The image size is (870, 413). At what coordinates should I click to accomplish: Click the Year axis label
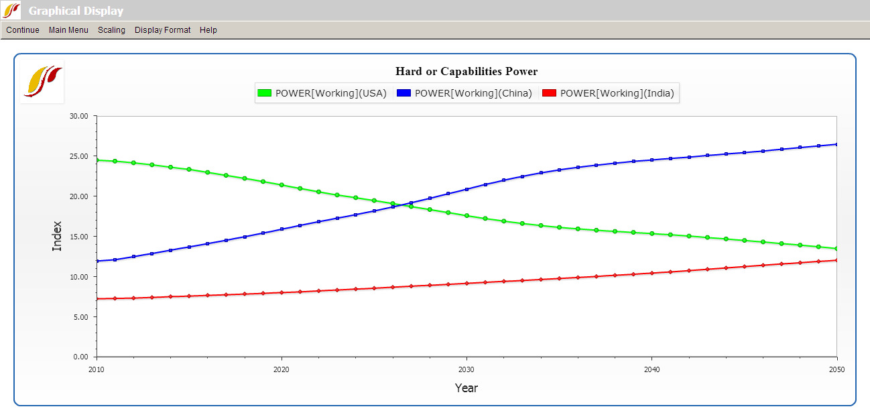467,388
